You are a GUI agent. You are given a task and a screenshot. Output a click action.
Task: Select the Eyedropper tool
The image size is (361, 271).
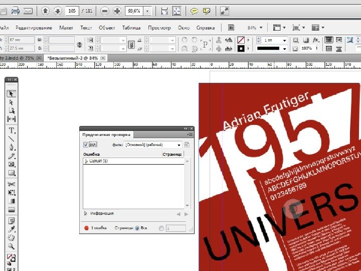point(11,229)
